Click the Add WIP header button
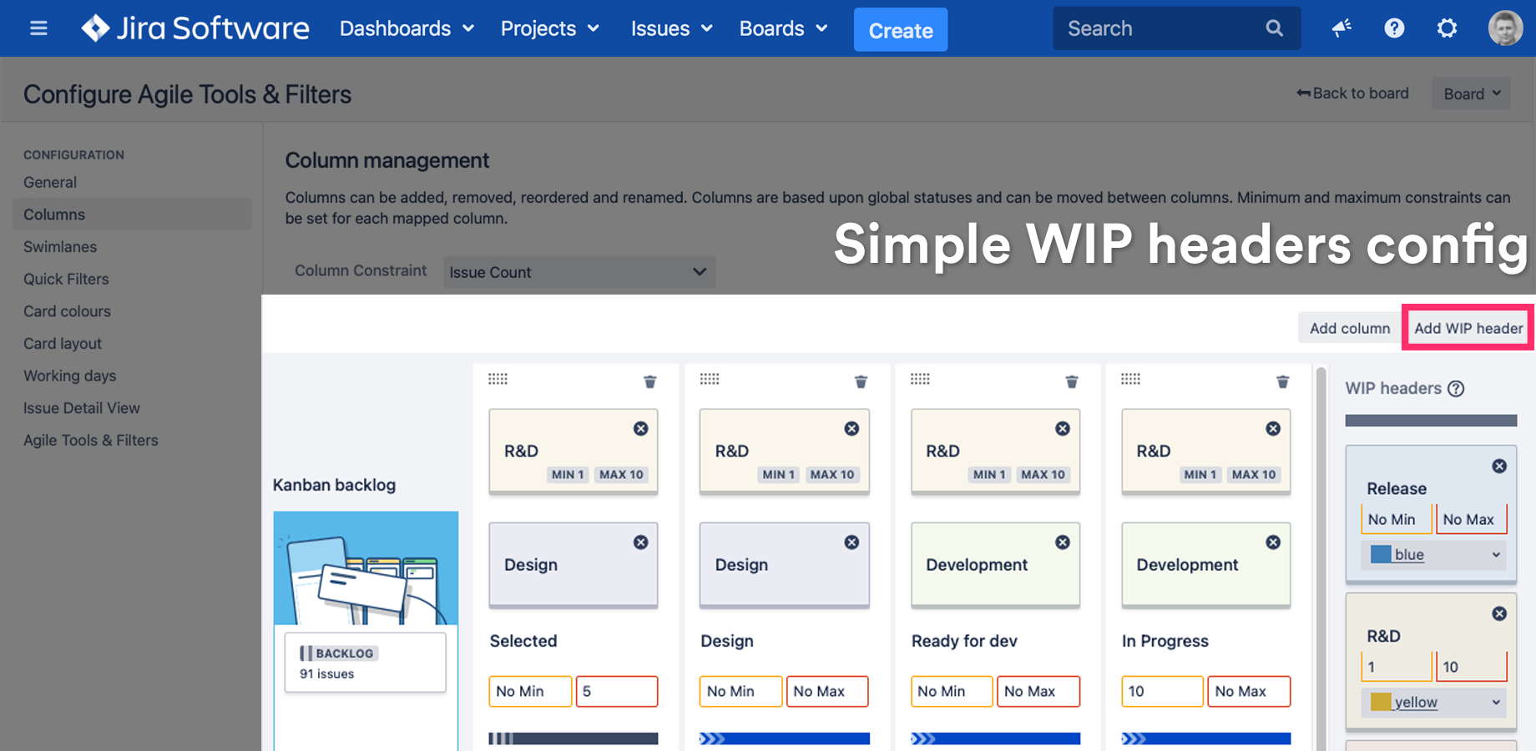The width and height of the screenshot is (1536, 751). (1468, 328)
